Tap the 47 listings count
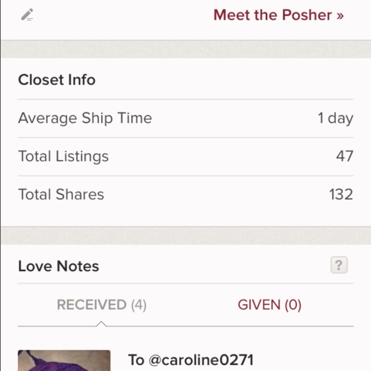 pos(344,156)
